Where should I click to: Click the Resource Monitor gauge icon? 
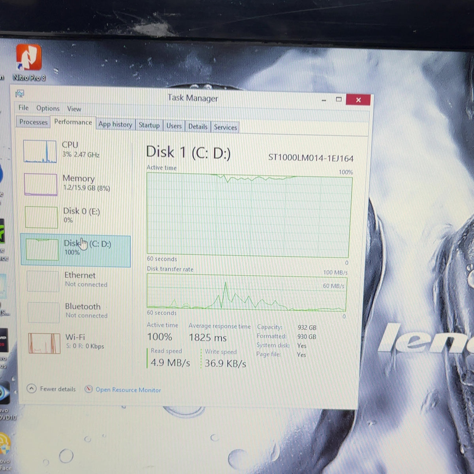89,389
